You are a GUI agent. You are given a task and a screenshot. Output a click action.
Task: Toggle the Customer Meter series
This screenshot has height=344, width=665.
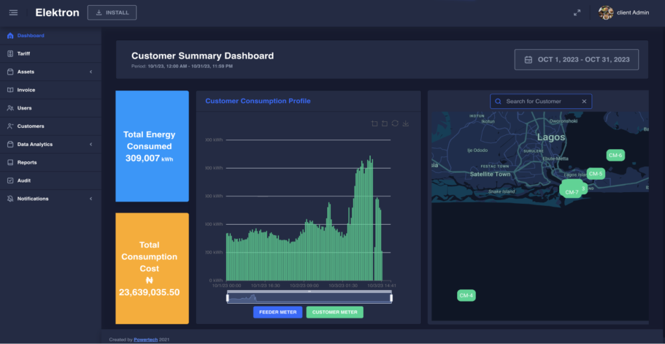tap(334, 312)
